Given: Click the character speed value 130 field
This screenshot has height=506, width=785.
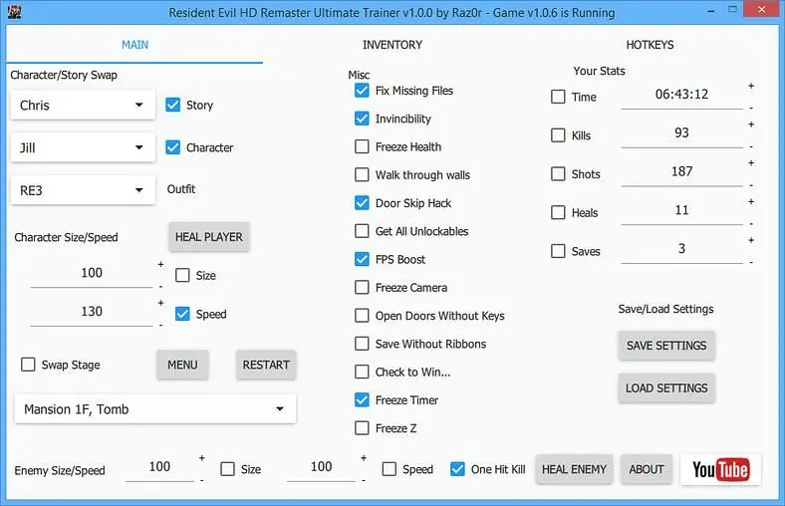Looking at the screenshot, I should [92, 312].
